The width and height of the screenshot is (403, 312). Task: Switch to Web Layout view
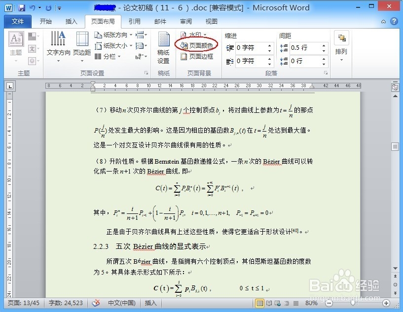pyautogui.click(x=277, y=303)
